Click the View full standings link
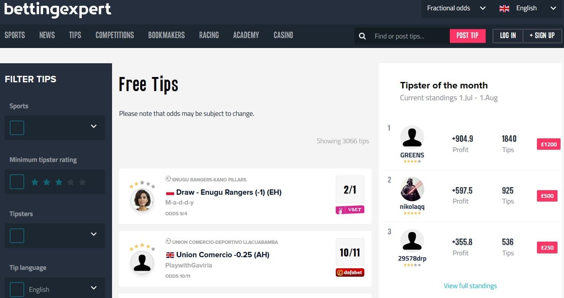Image resolution: width=564 pixels, height=298 pixels. (470, 286)
